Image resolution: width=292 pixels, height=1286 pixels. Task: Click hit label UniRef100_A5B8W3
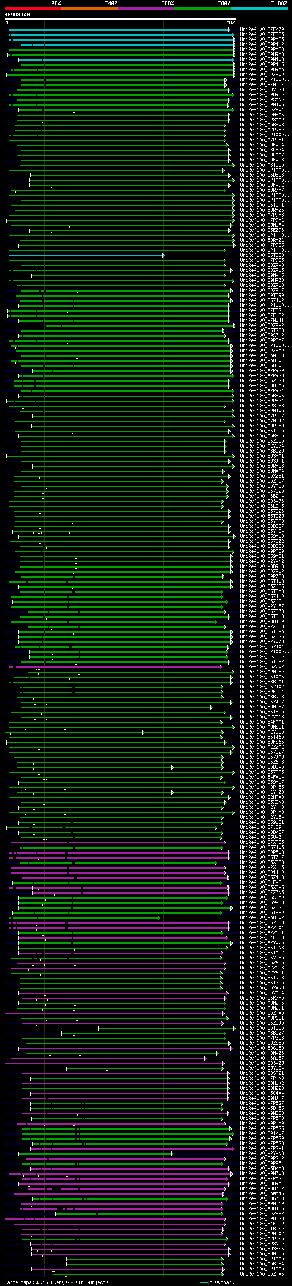point(262,125)
